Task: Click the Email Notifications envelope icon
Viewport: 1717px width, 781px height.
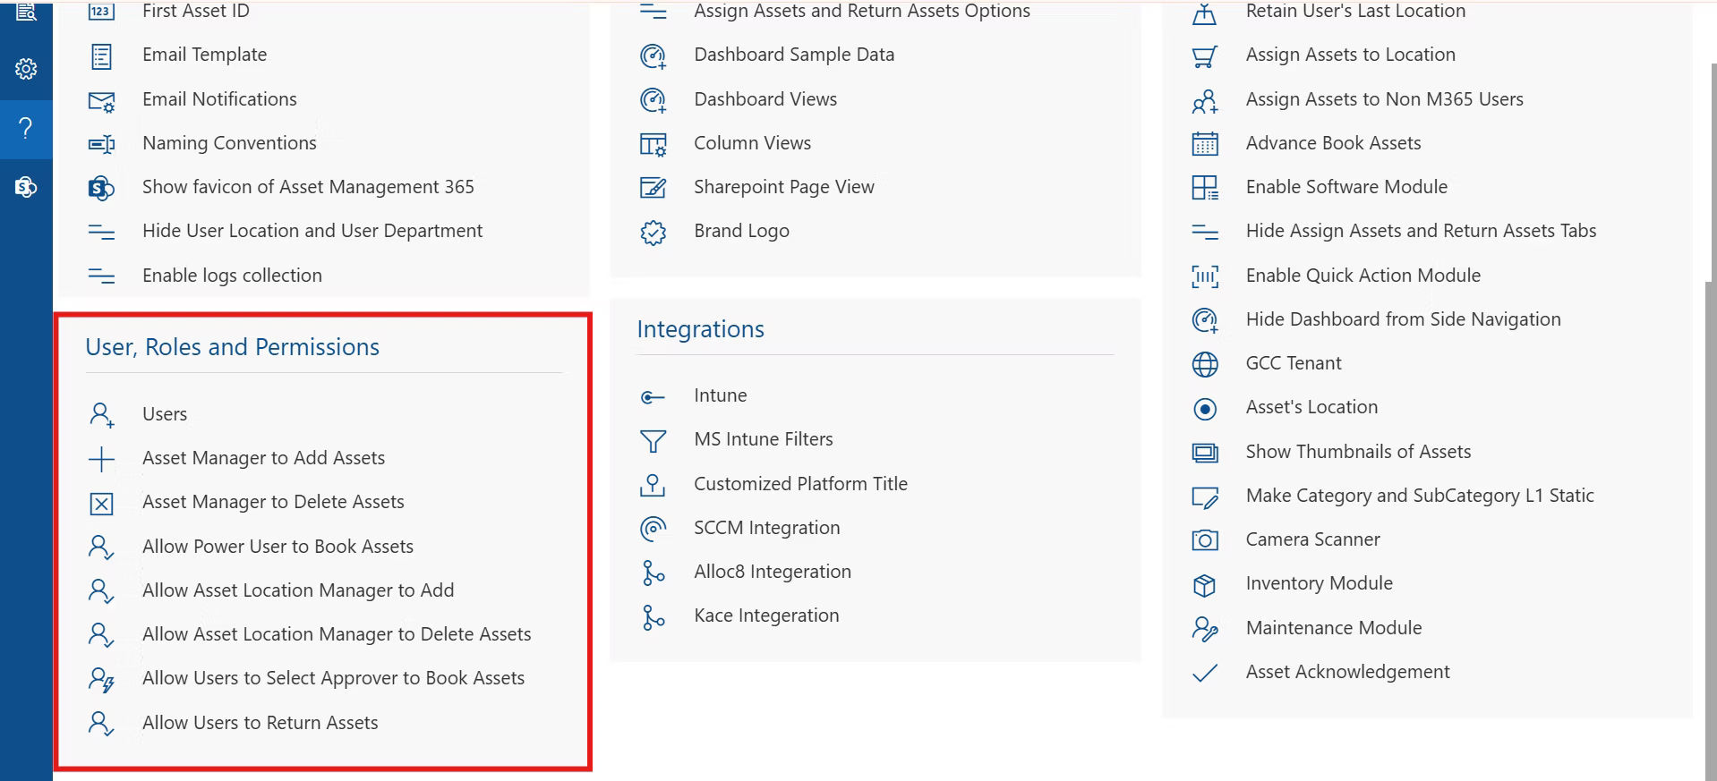Action: coord(101,101)
